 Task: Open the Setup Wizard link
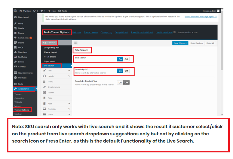click(x=121, y=32)
